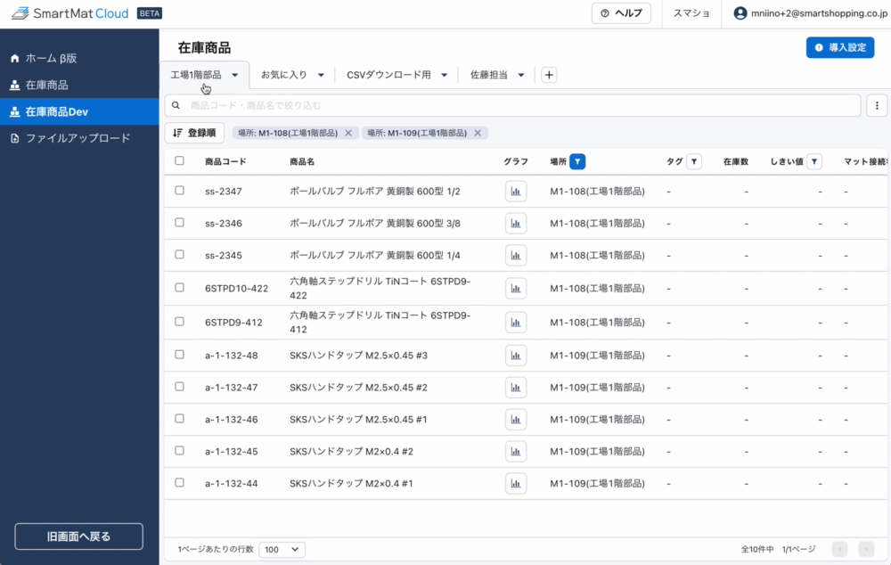The image size is (891, 565).
Task: Click the 在庫数 column header
Action: (x=736, y=161)
